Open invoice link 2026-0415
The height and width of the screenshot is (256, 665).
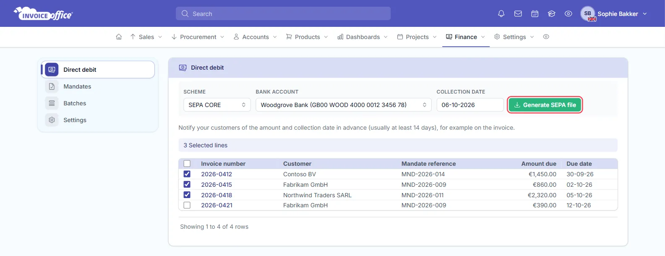[216, 185]
